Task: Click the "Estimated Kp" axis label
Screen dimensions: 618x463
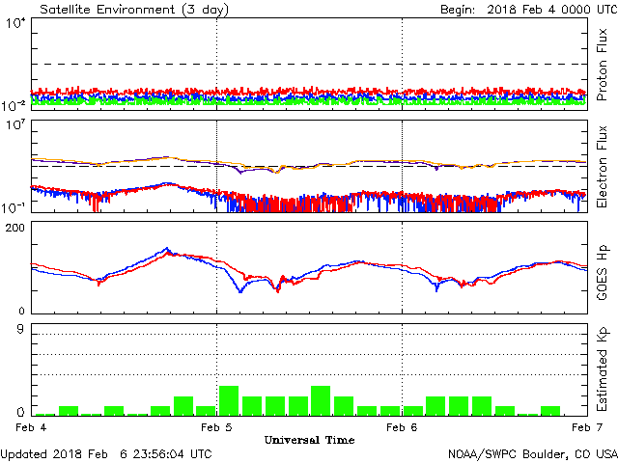Action: (603, 368)
